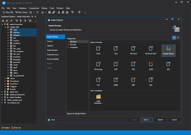Click the Paste icon in the toolbar
Viewport: 191px width, 135px height.
(67, 12)
